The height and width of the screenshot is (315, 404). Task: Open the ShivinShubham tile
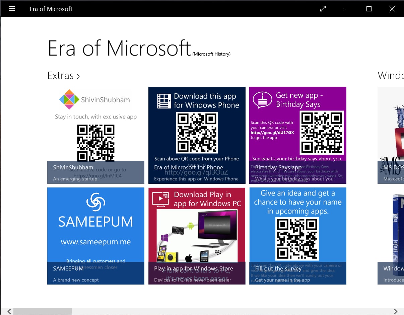(x=96, y=135)
